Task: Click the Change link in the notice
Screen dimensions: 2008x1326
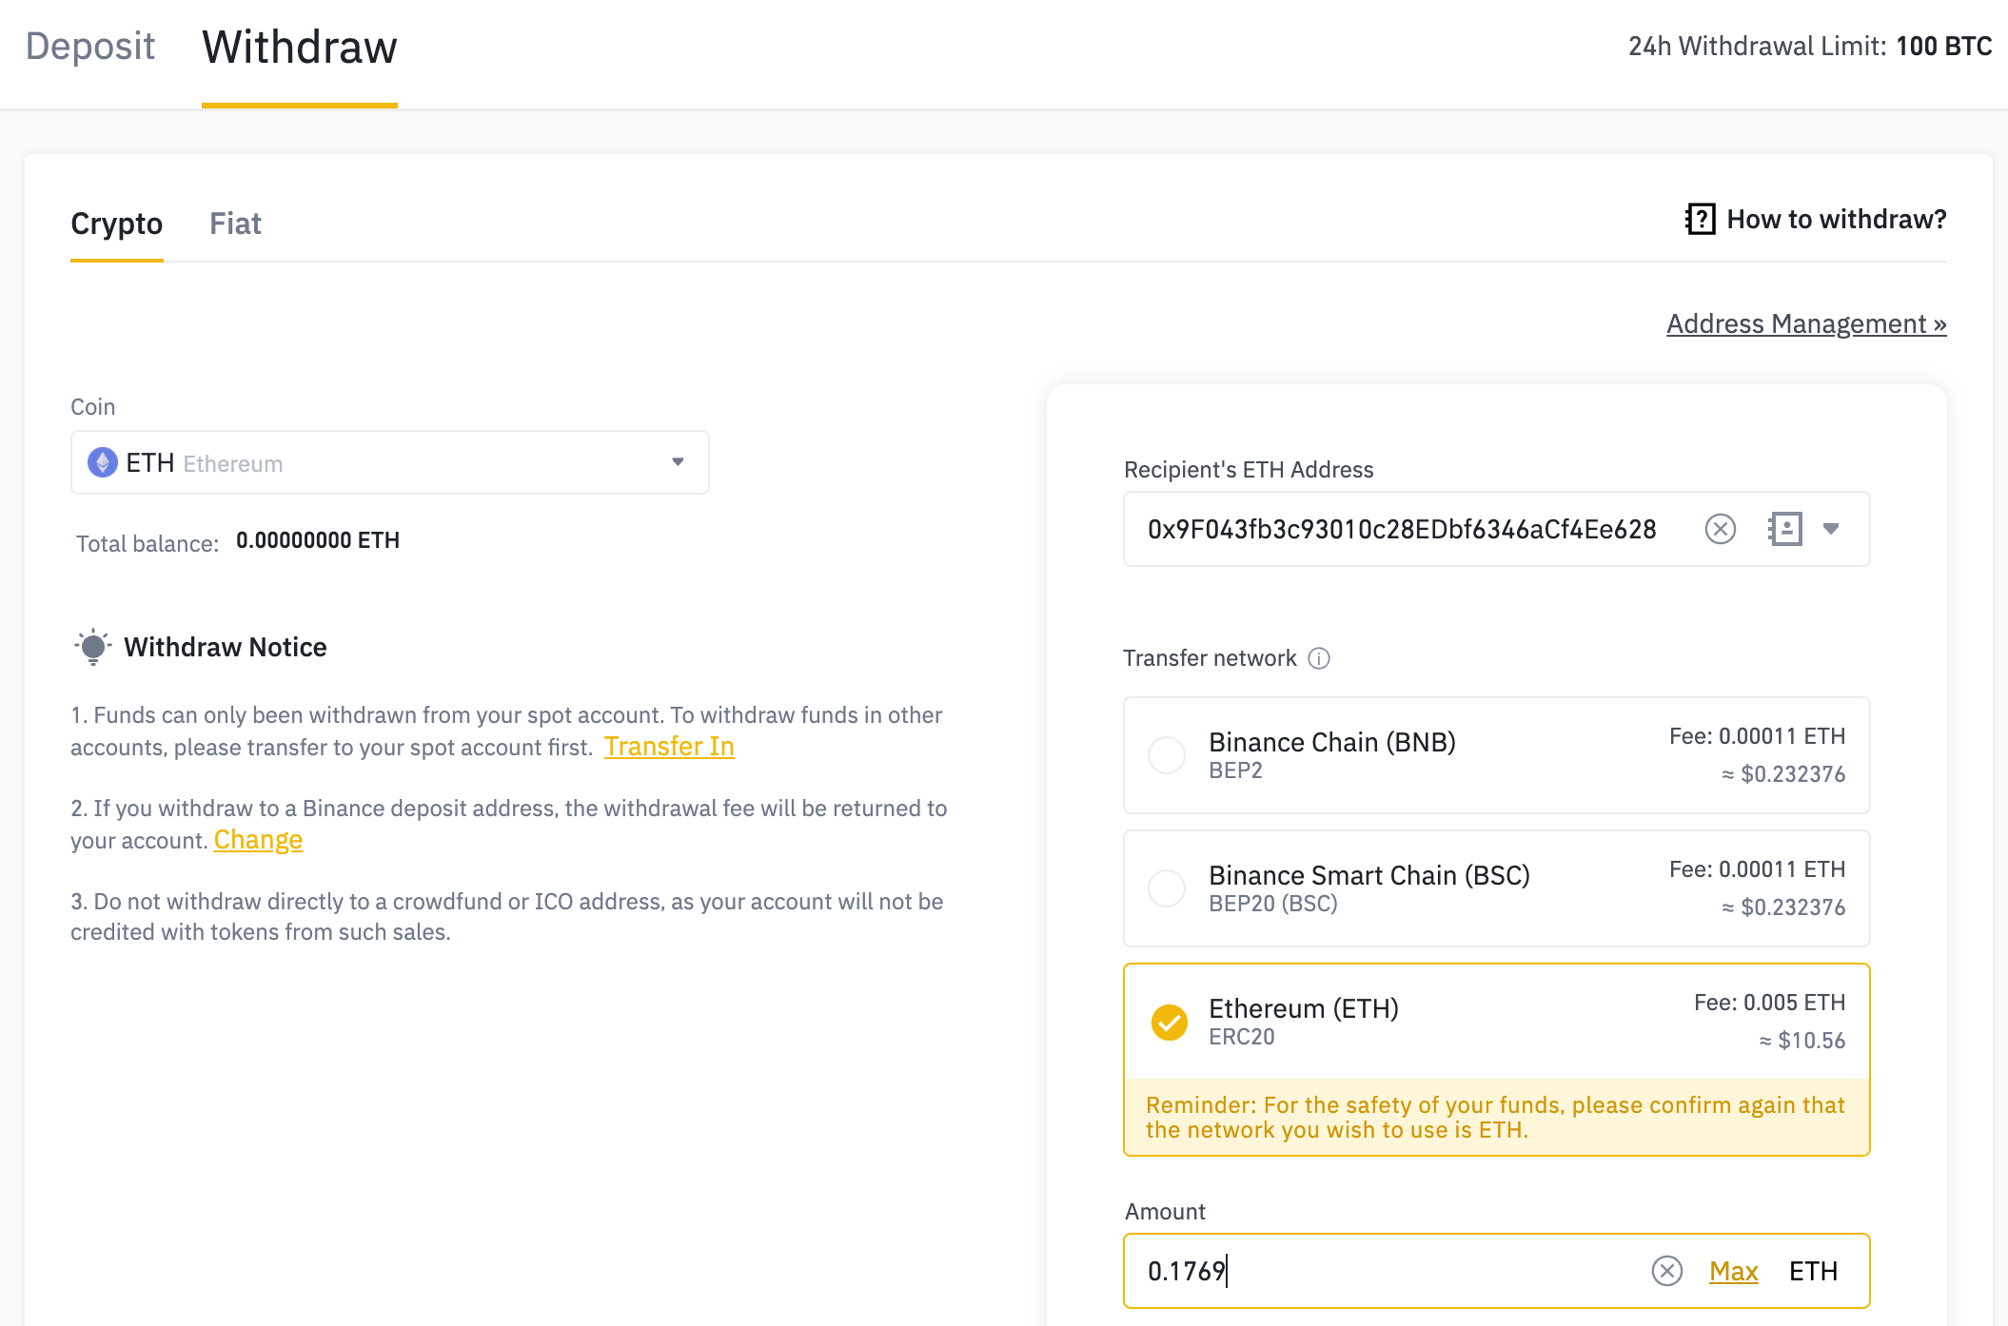Action: [258, 840]
